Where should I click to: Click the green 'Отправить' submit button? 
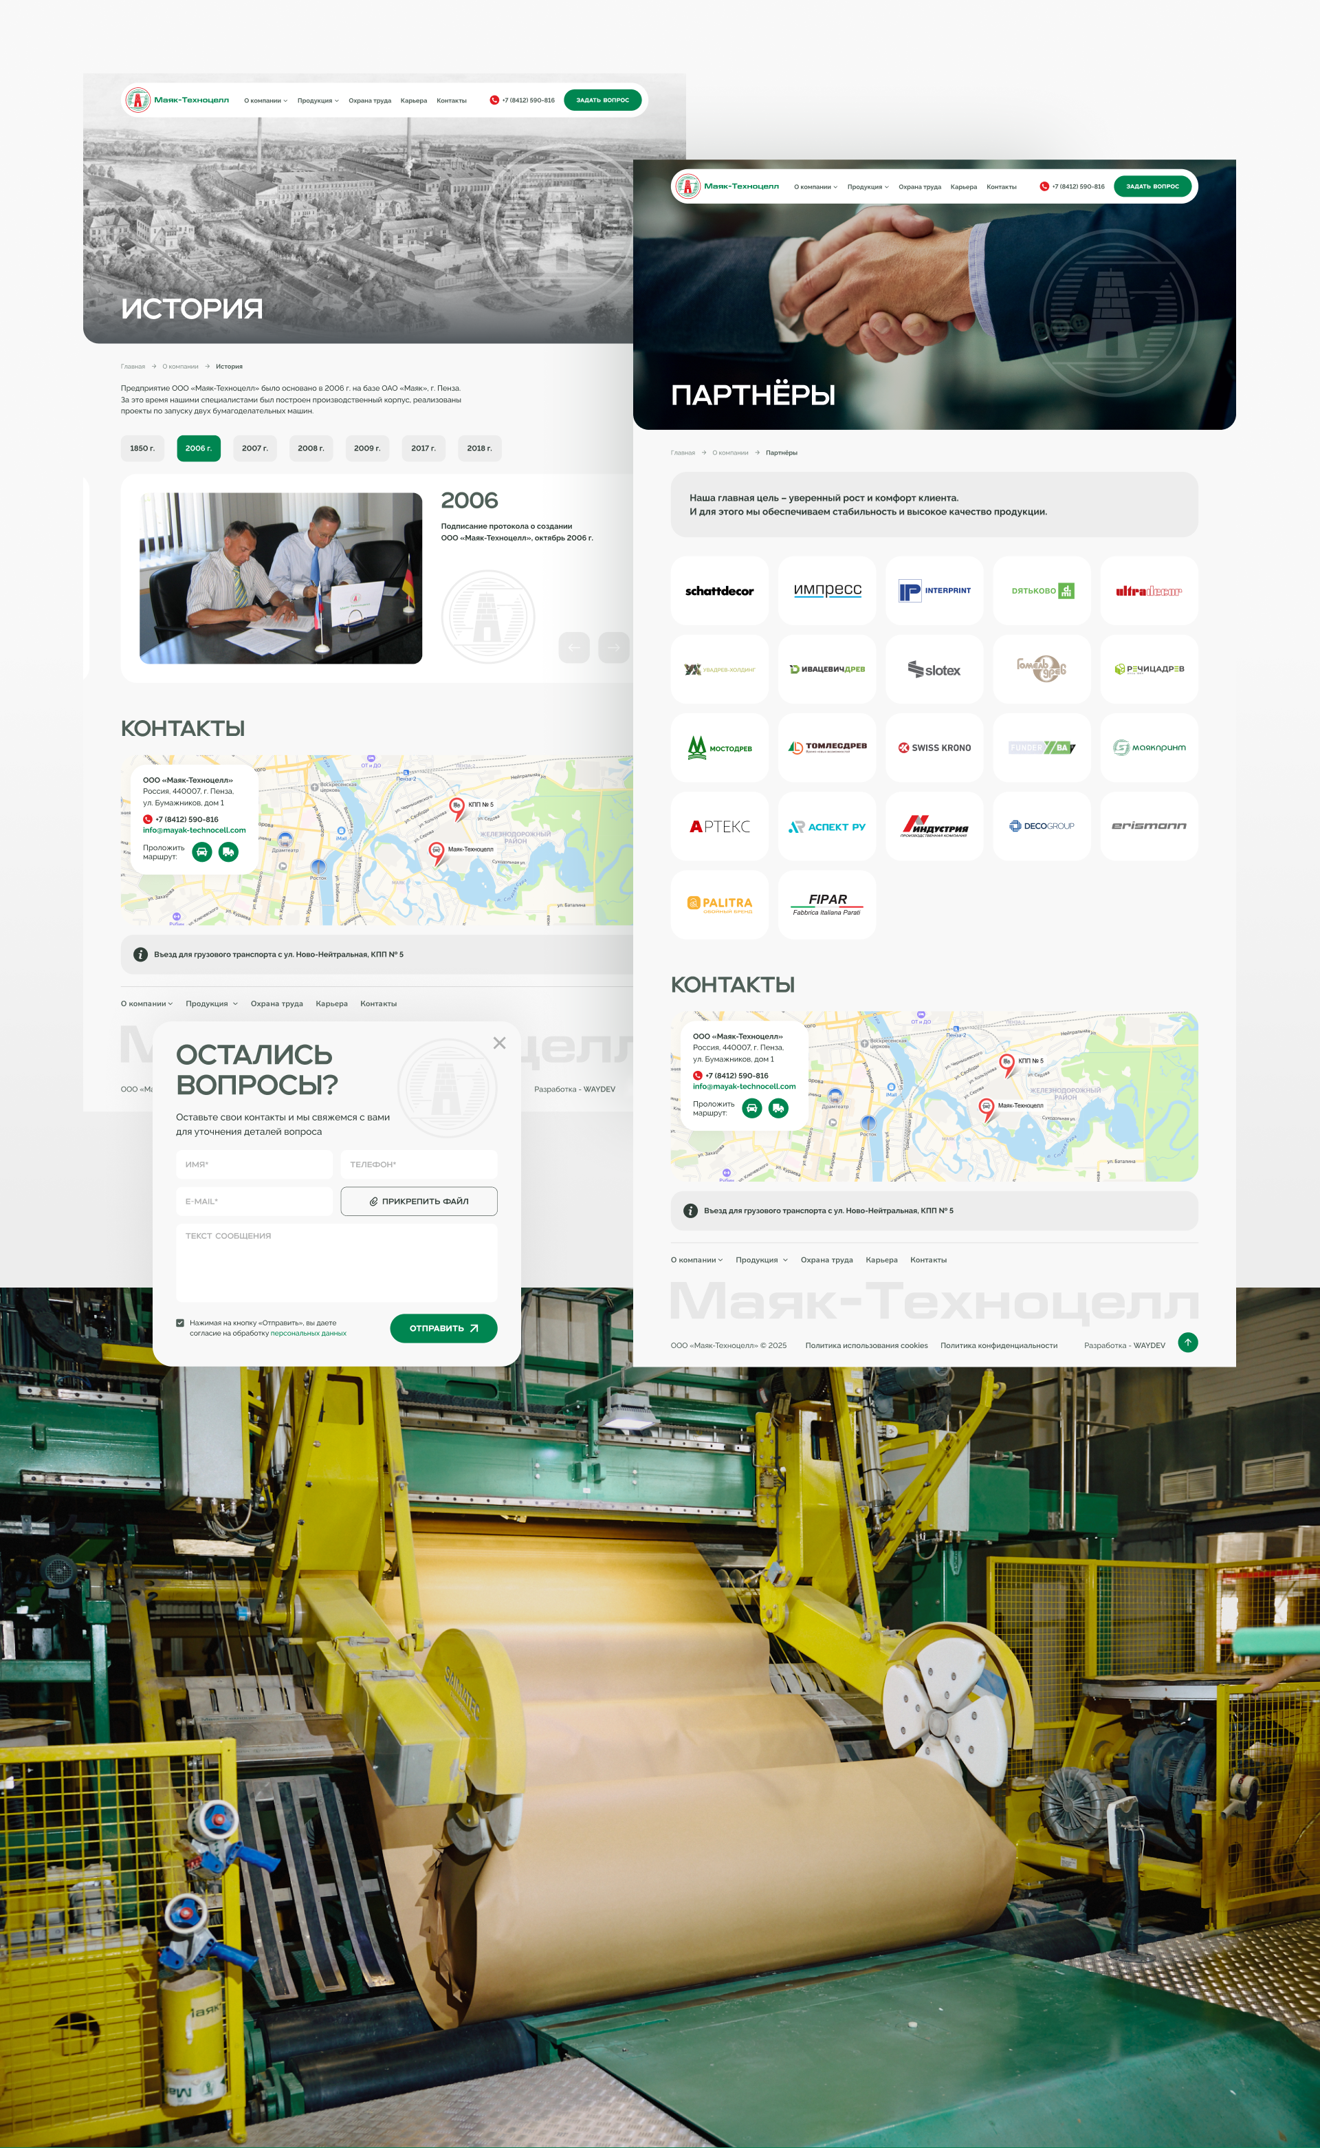pyautogui.click(x=443, y=1328)
